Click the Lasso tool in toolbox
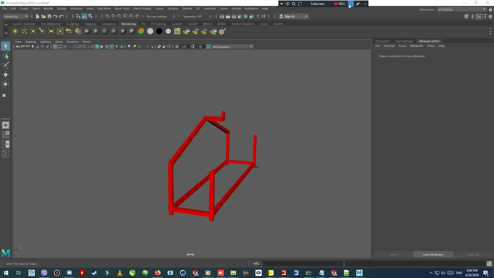 [6, 56]
